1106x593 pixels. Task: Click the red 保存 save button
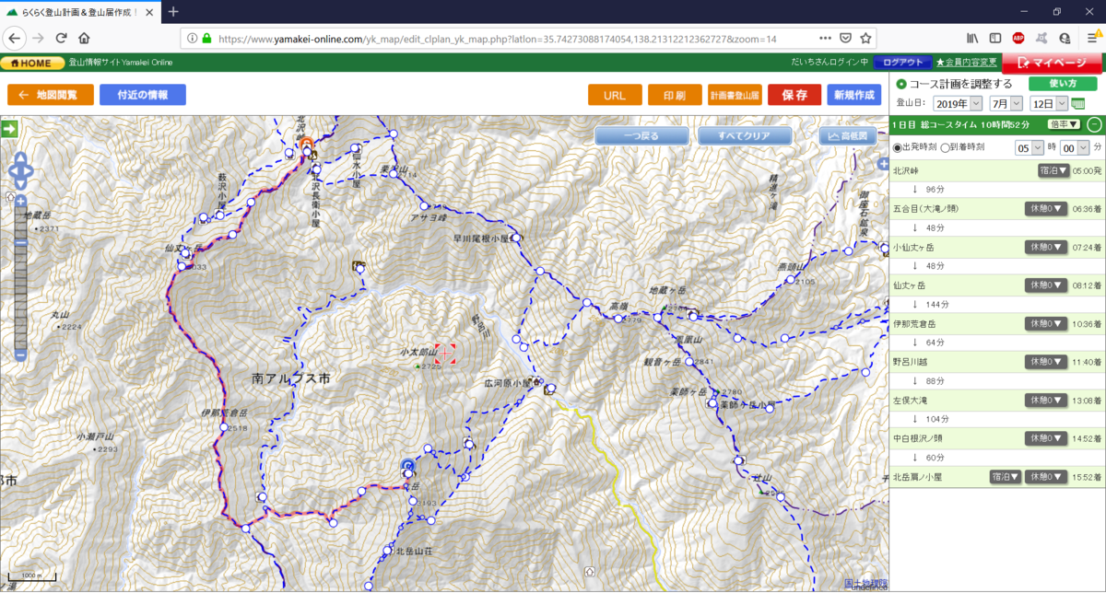(794, 95)
